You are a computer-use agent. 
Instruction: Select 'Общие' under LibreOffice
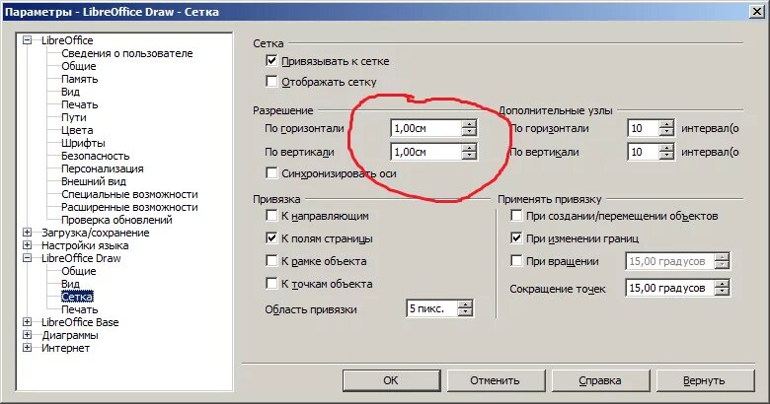click(x=79, y=66)
